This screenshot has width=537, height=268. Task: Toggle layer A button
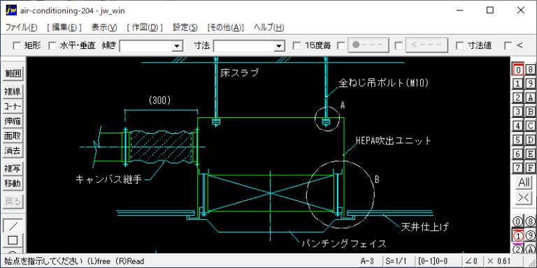pos(530,98)
